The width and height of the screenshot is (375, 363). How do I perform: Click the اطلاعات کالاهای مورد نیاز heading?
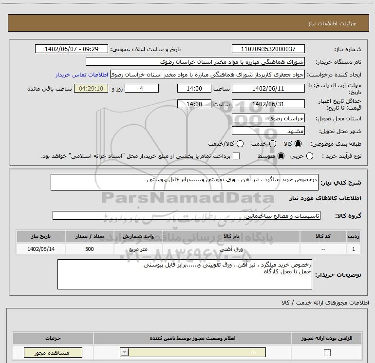325,198
